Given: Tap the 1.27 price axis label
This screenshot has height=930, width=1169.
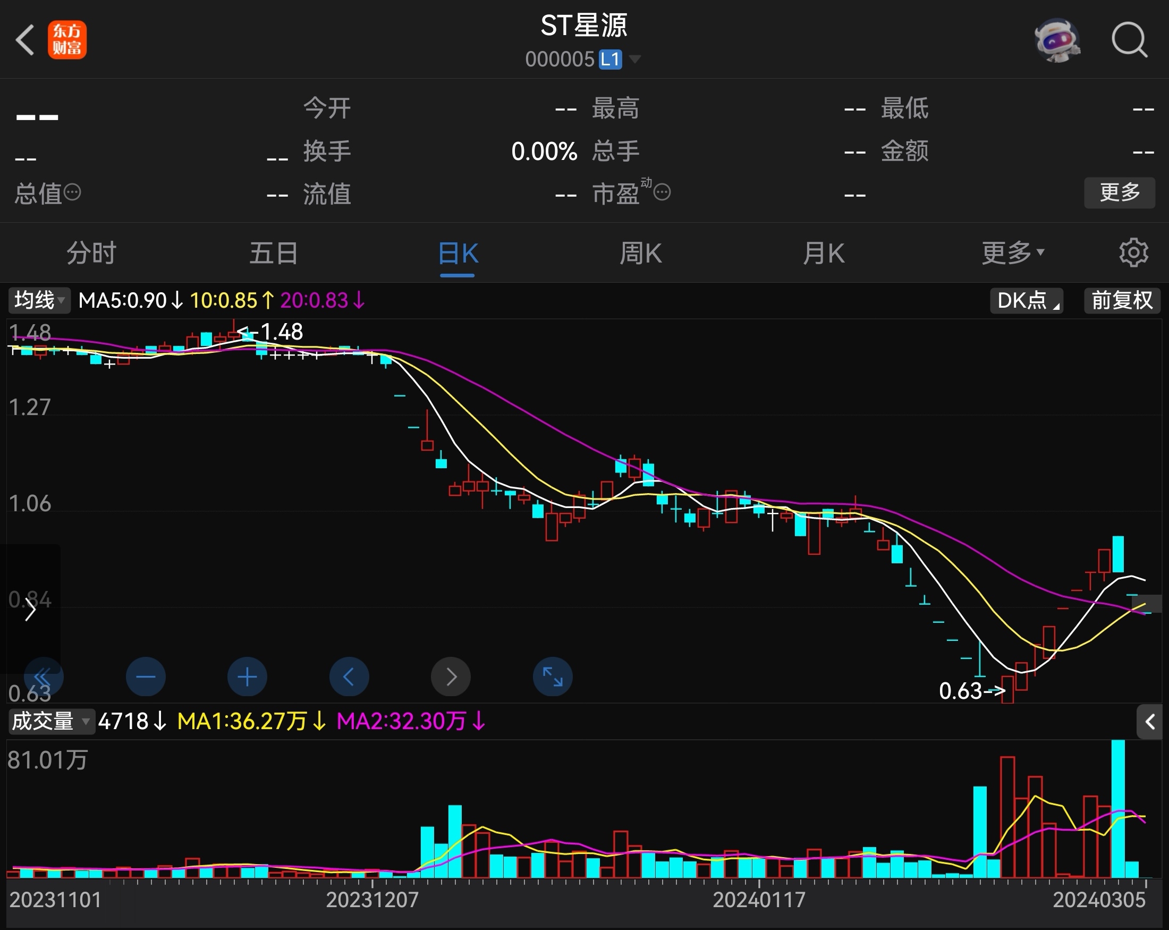Looking at the screenshot, I should 30,407.
